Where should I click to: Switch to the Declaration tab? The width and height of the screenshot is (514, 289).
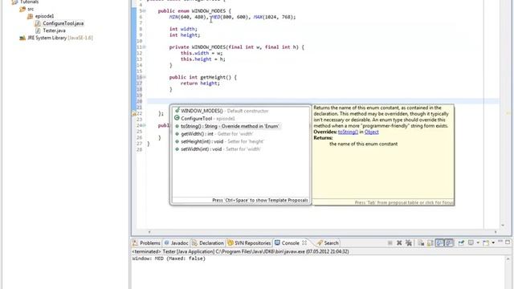[x=208, y=243]
